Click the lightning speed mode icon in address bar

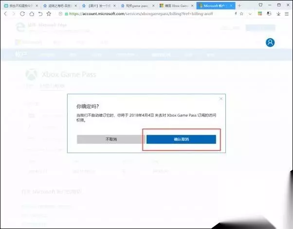[x=236, y=14]
